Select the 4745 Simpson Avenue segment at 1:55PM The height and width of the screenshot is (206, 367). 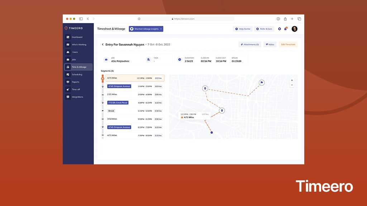point(135,86)
